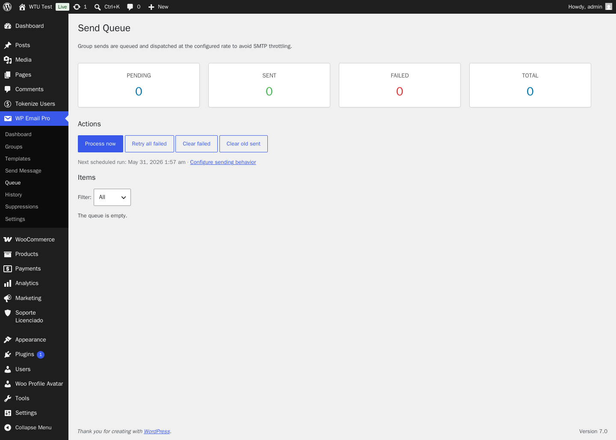616x440 pixels.
Task: Click the Payments icon in sidebar
Action: click(8, 269)
